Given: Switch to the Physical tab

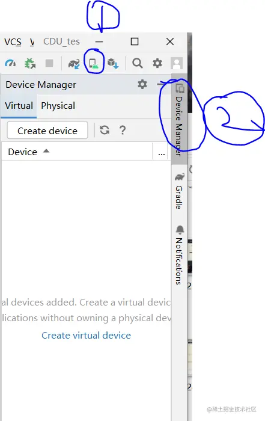Looking at the screenshot, I should (58, 105).
